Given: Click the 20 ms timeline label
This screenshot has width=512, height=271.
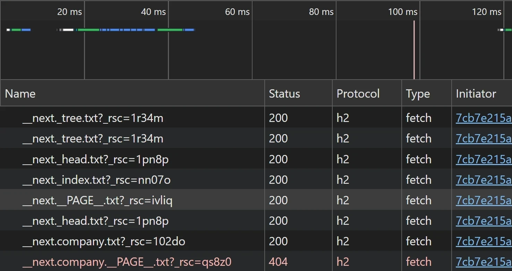Looking at the screenshot, I should coord(69,12).
